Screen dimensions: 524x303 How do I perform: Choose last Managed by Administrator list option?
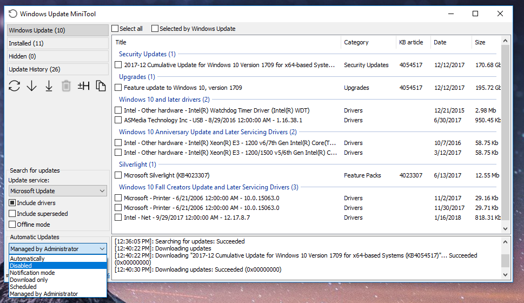point(57,294)
